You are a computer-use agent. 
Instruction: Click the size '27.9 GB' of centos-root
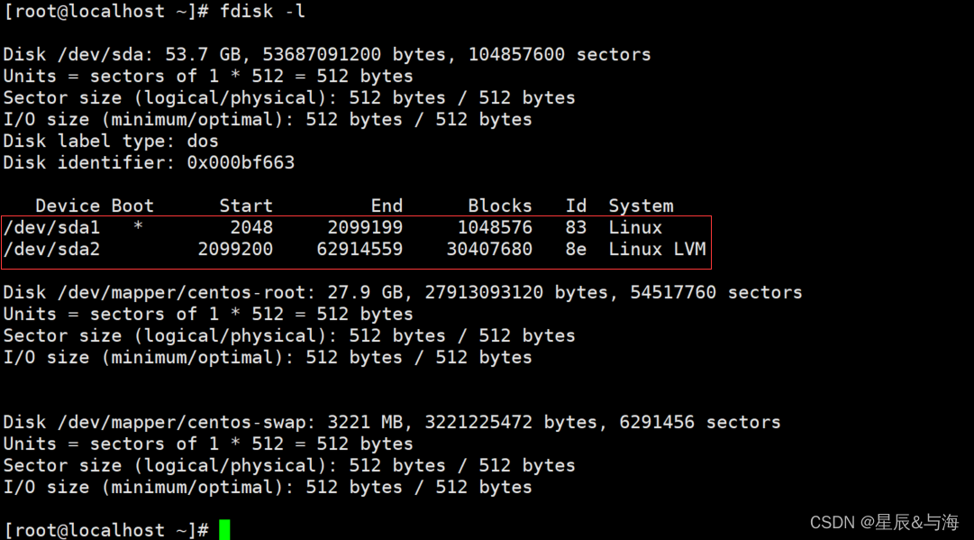point(365,292)
